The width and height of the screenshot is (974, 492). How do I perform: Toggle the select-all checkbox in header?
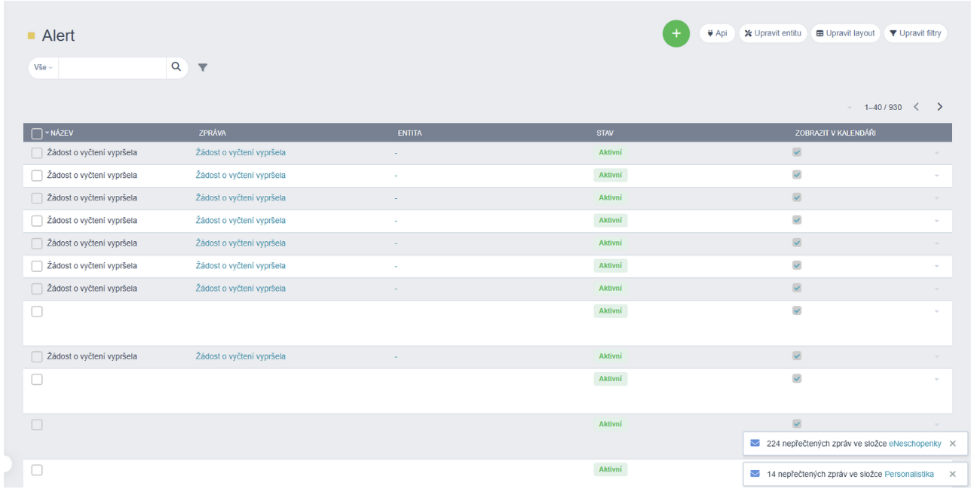(x=37, y=133)
